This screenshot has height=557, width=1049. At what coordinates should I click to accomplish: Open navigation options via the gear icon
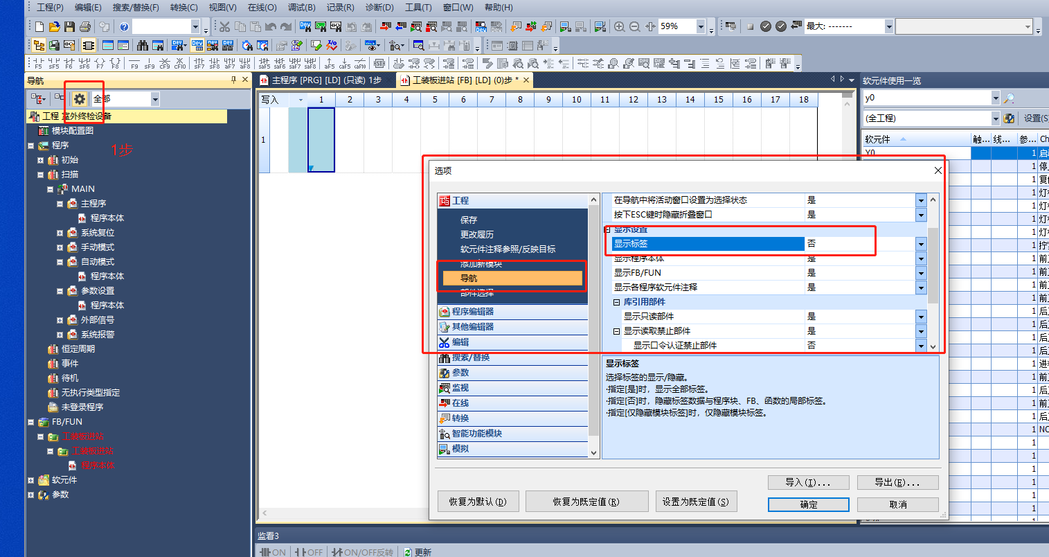click(x=80, y=99)
